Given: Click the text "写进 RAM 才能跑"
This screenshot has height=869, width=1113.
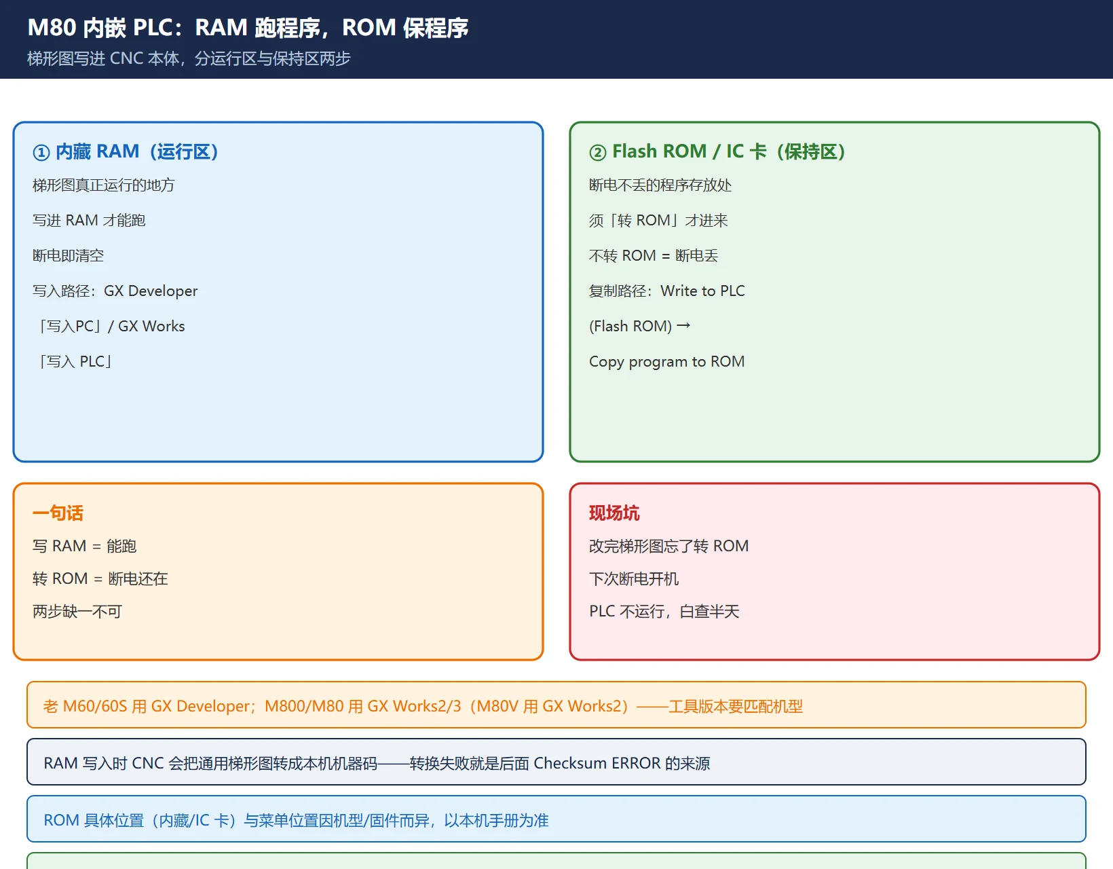Looking at the screenshot, I should pyautogui.click(x=89, y=221).
